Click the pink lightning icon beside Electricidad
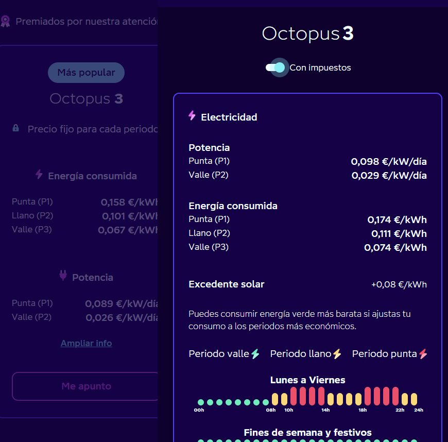448x442 pixels. click(192, 115)
